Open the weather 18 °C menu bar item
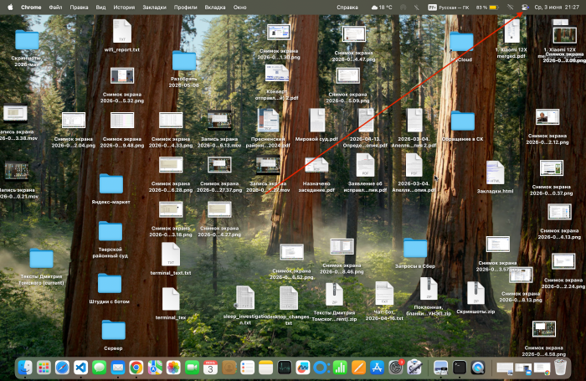This screenshot has height=381, width=586. [382, 7]
